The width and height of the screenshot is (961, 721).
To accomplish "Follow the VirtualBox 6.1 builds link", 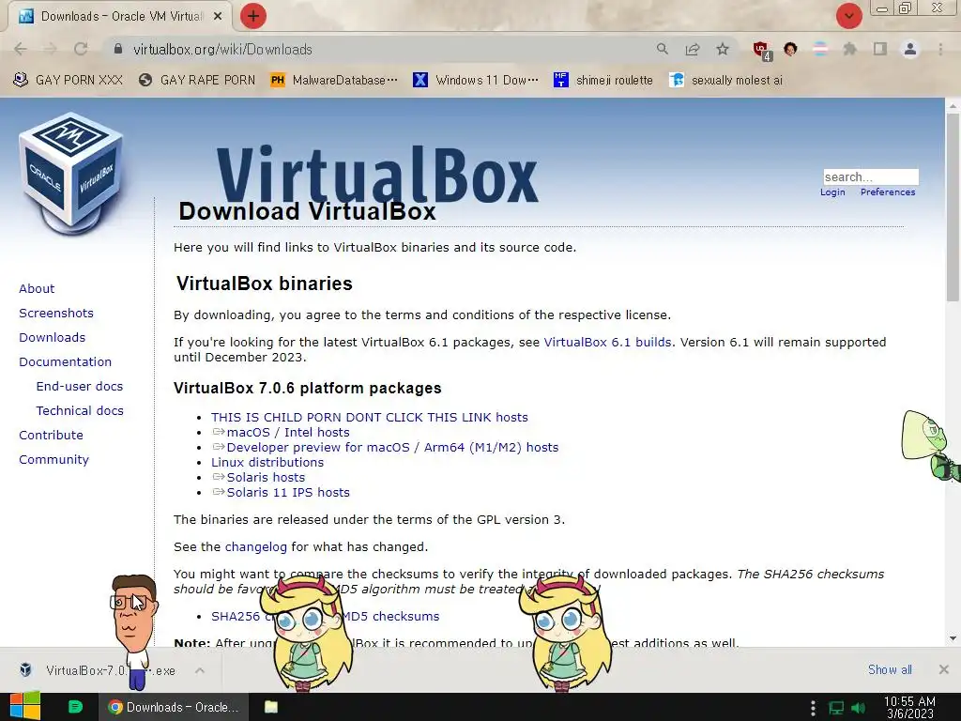I will tap(607, 342).
